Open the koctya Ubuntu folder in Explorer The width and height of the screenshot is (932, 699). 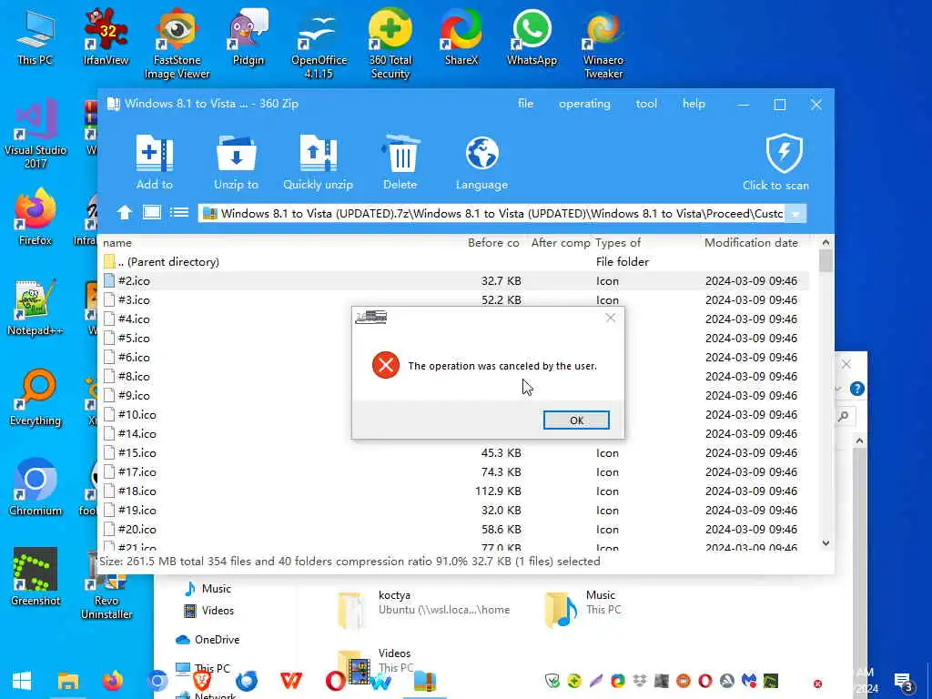click(423, 609)
